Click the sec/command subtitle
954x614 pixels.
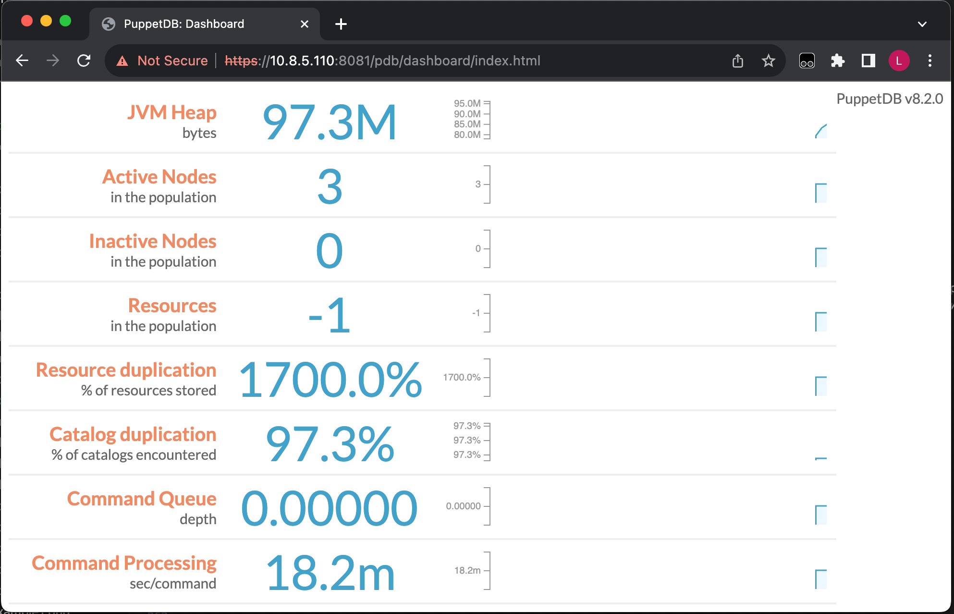pyautogui.click(x=173, y=584)
